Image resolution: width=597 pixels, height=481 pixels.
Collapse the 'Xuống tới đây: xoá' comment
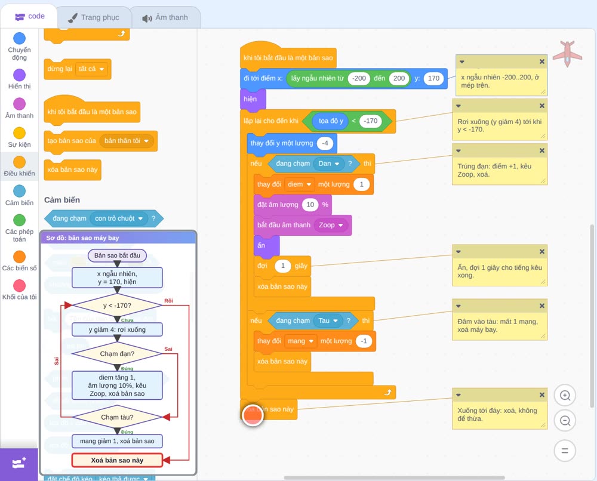(x=458, y=395)
